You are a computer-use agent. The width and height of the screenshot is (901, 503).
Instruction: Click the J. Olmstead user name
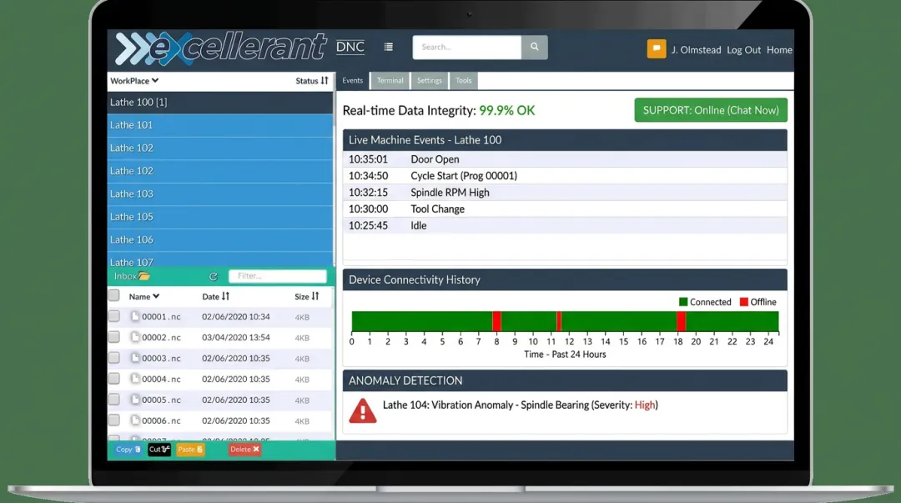pos(696,50)
